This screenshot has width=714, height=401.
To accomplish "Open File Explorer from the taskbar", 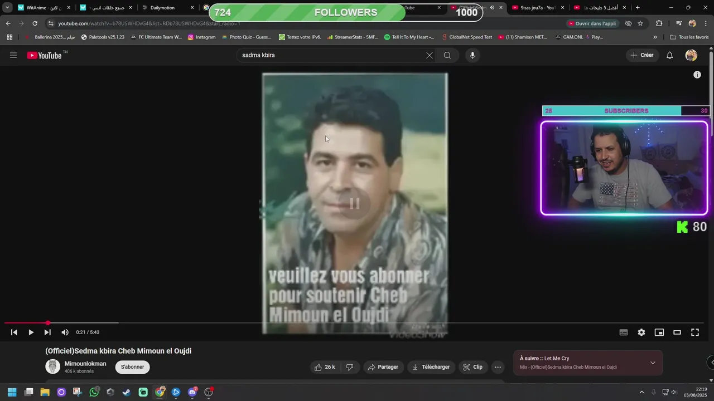I will (x=45, y=392).
